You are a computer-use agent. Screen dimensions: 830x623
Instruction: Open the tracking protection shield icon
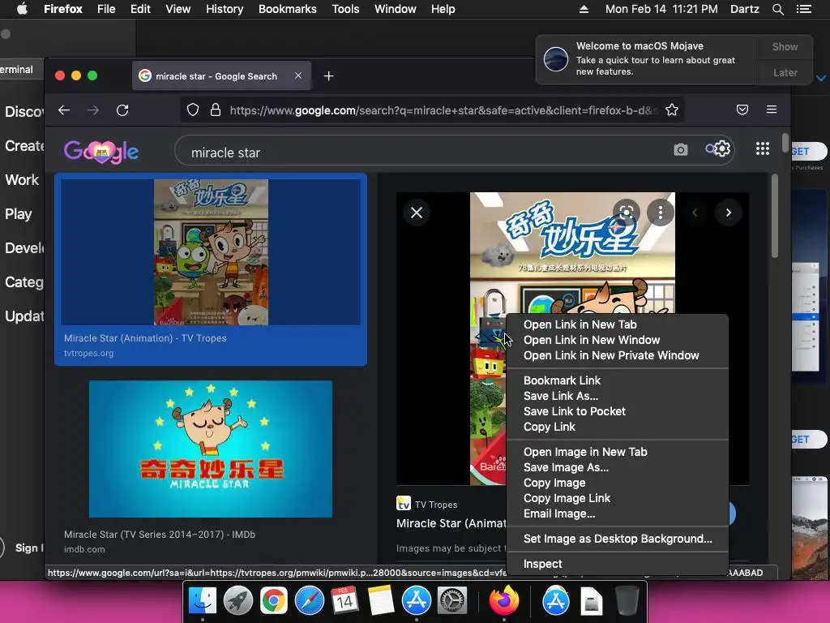coord(193,110)
